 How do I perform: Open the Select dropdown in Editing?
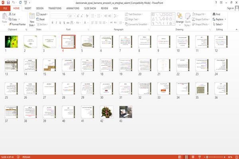[218, 24]
